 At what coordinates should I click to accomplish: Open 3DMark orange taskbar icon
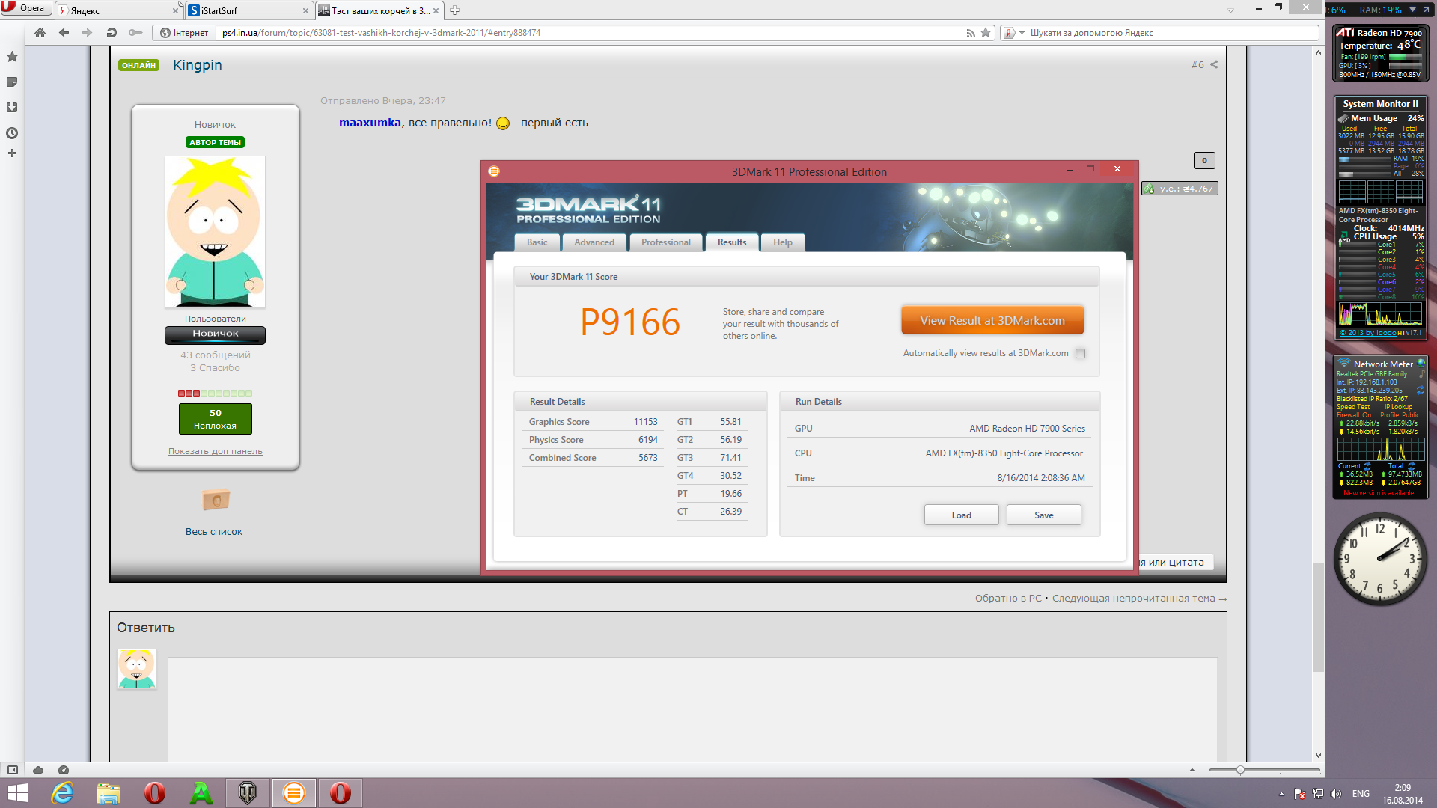293,793
